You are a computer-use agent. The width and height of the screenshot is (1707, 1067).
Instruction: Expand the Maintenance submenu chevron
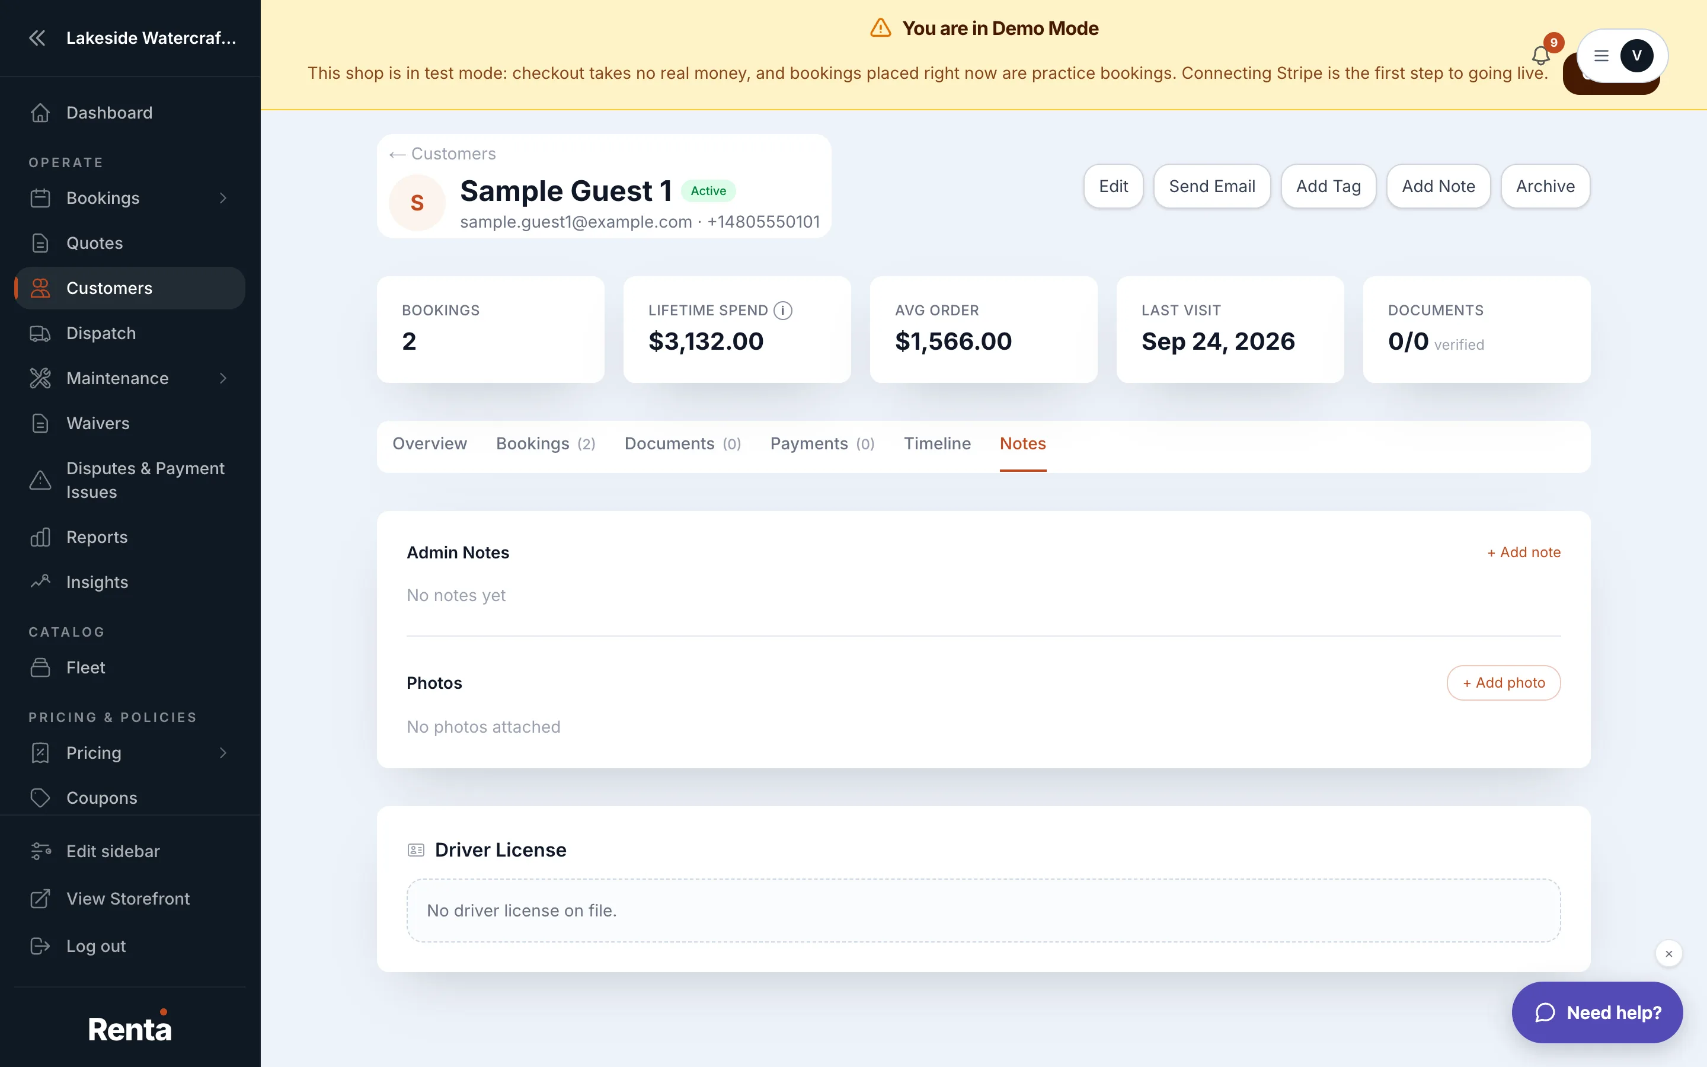[x=223, y=378]
